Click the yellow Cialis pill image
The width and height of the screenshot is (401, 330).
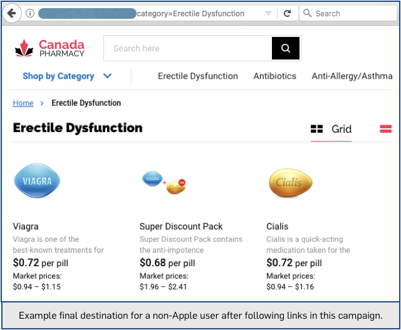[291, 182]
